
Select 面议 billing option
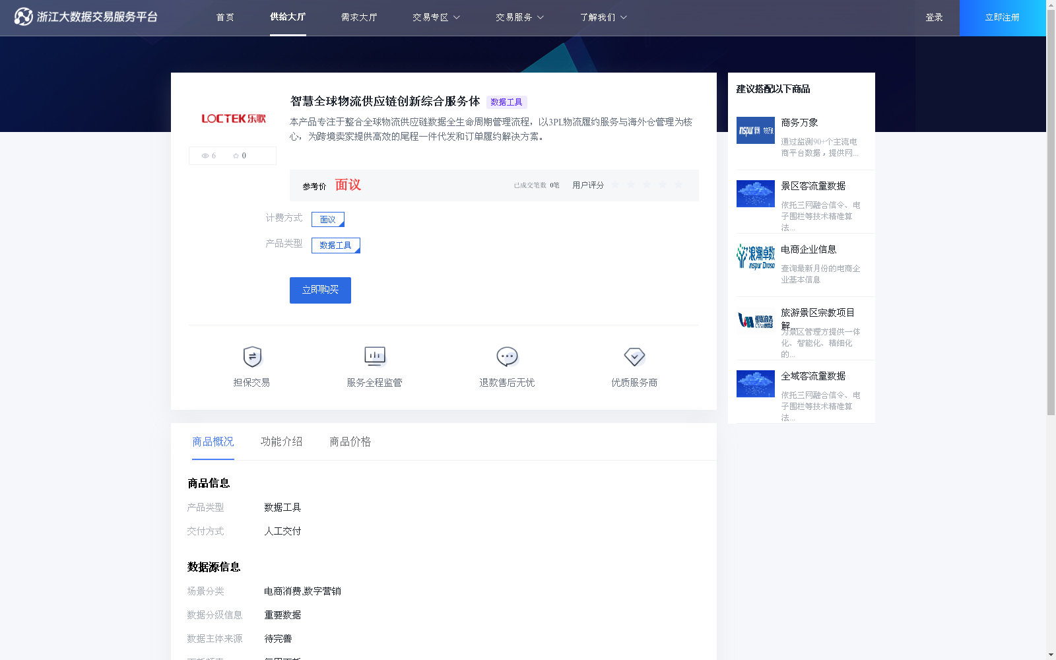tap(328, 219)
